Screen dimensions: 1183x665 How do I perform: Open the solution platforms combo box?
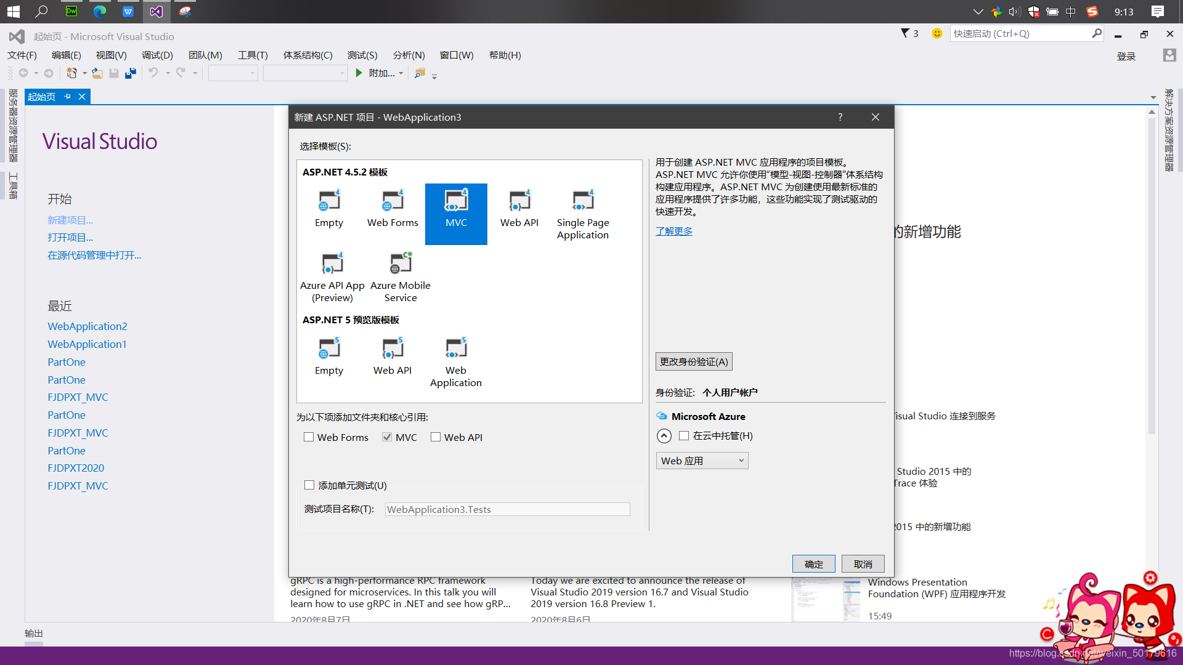pyautogui.click(x=306, y=73)
